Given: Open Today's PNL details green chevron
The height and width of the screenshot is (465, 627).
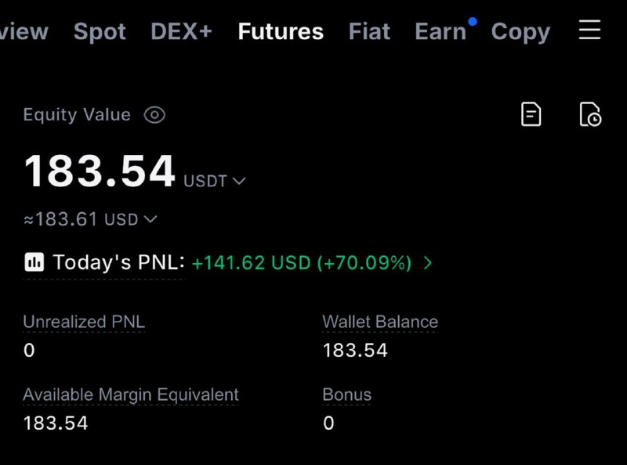Looking at the screenshot, I should pos(428,262).
